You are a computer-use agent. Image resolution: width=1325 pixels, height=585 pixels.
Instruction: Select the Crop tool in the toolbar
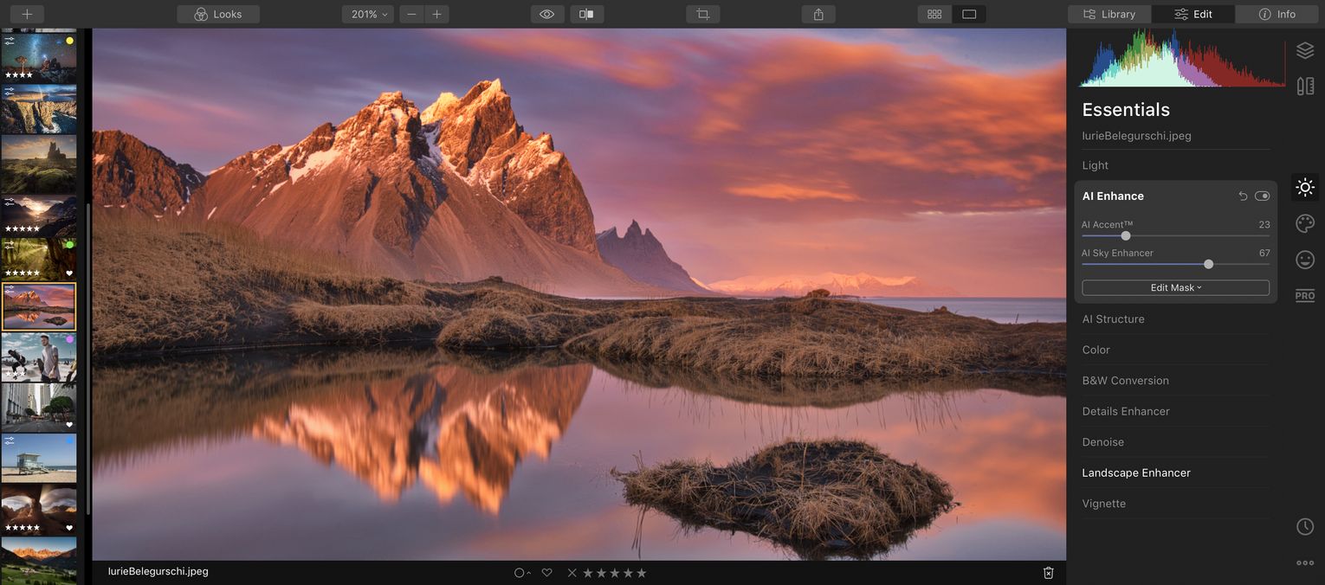click(702, 14)
